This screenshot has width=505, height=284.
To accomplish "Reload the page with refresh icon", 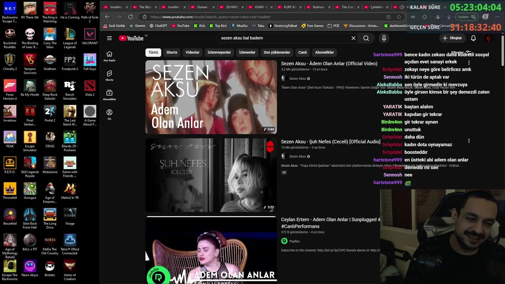I will [131, 17].
